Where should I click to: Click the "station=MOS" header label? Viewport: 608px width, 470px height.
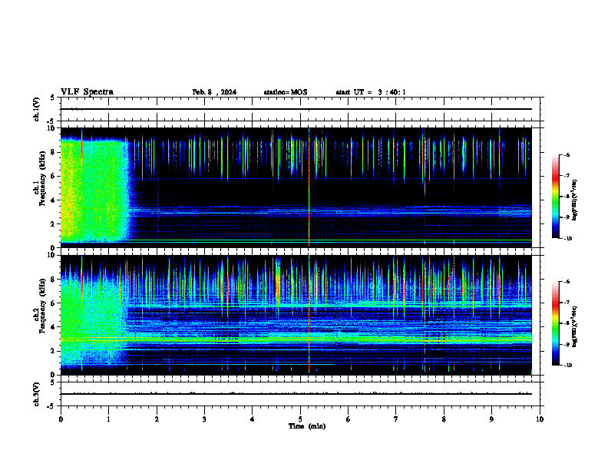coord(286,92)
